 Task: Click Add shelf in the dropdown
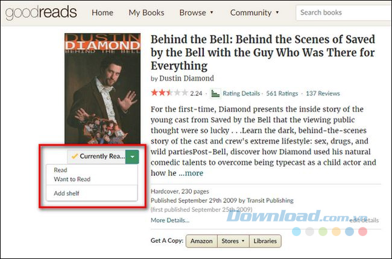click(66, 193)
